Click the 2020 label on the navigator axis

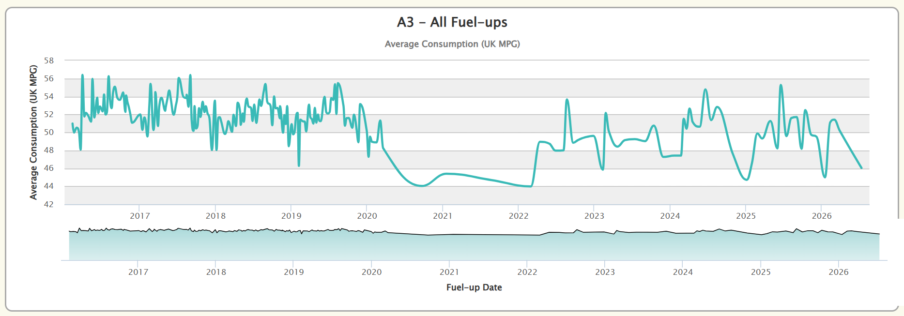(x=371, y=272)
